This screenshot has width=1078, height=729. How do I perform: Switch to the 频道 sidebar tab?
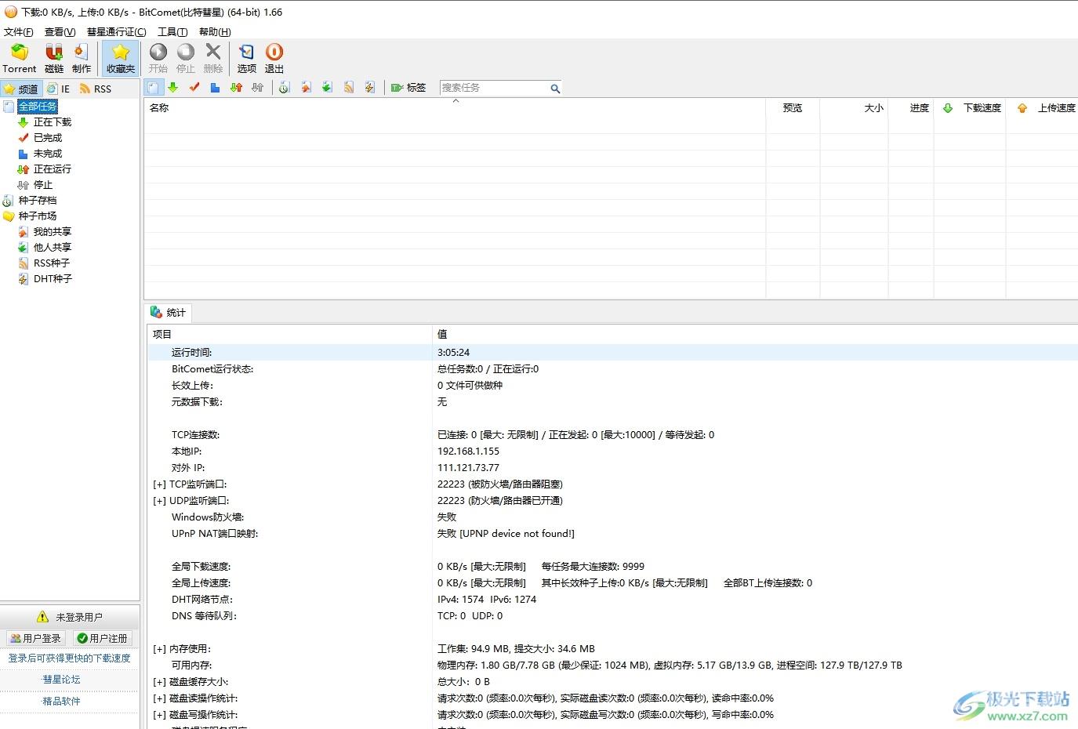tap(21, 89)
